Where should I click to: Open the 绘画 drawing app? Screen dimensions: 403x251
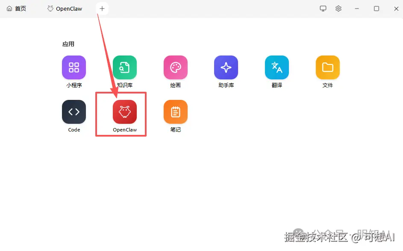pyautogui.click(x=175, y=67)
